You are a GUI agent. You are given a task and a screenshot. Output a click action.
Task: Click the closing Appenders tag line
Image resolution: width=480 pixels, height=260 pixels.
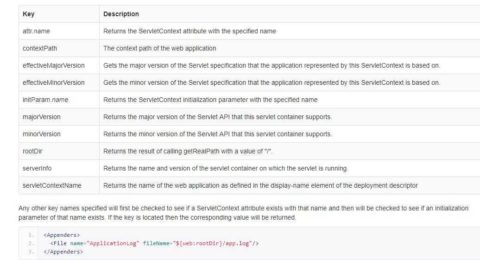63,252
